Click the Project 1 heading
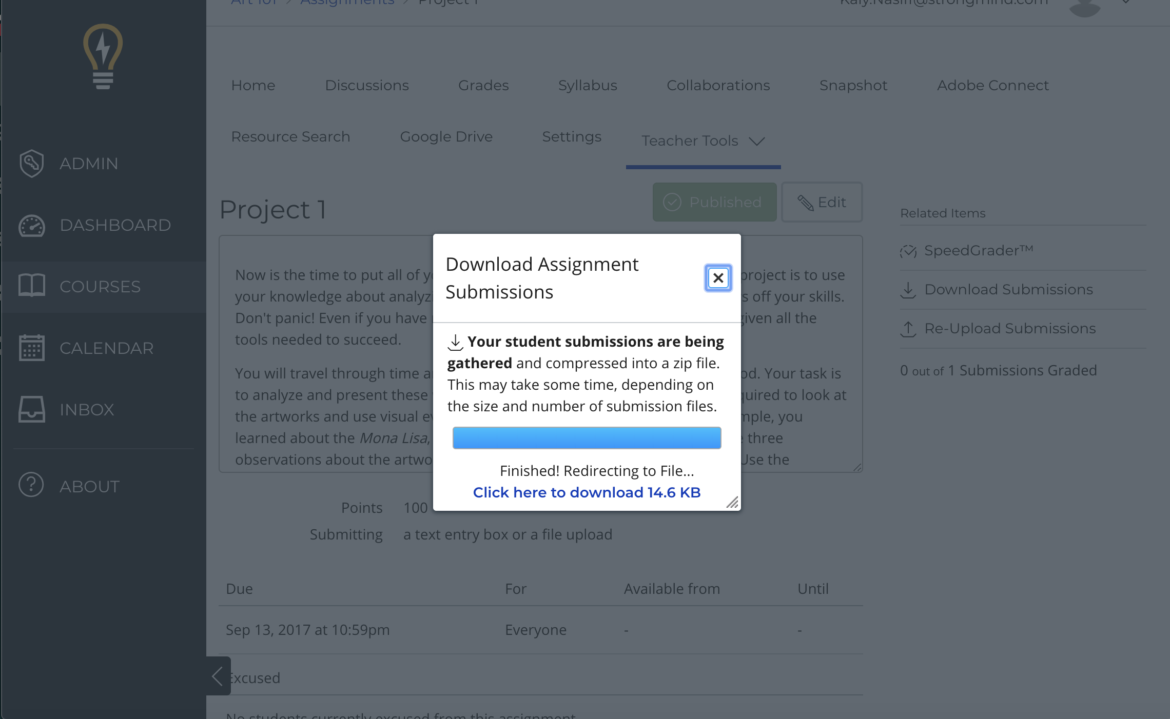1170x719 pixels. pos(273,210)
